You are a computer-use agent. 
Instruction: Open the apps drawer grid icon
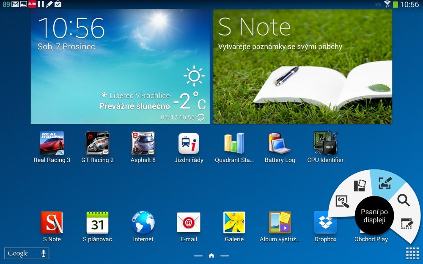[412, 253]
